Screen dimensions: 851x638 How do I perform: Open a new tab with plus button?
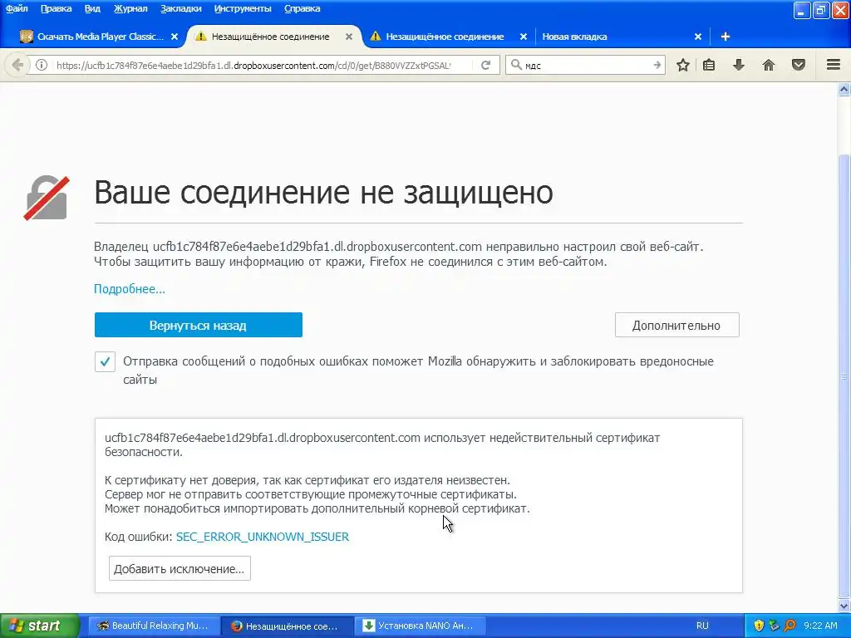tap(725, 37)
